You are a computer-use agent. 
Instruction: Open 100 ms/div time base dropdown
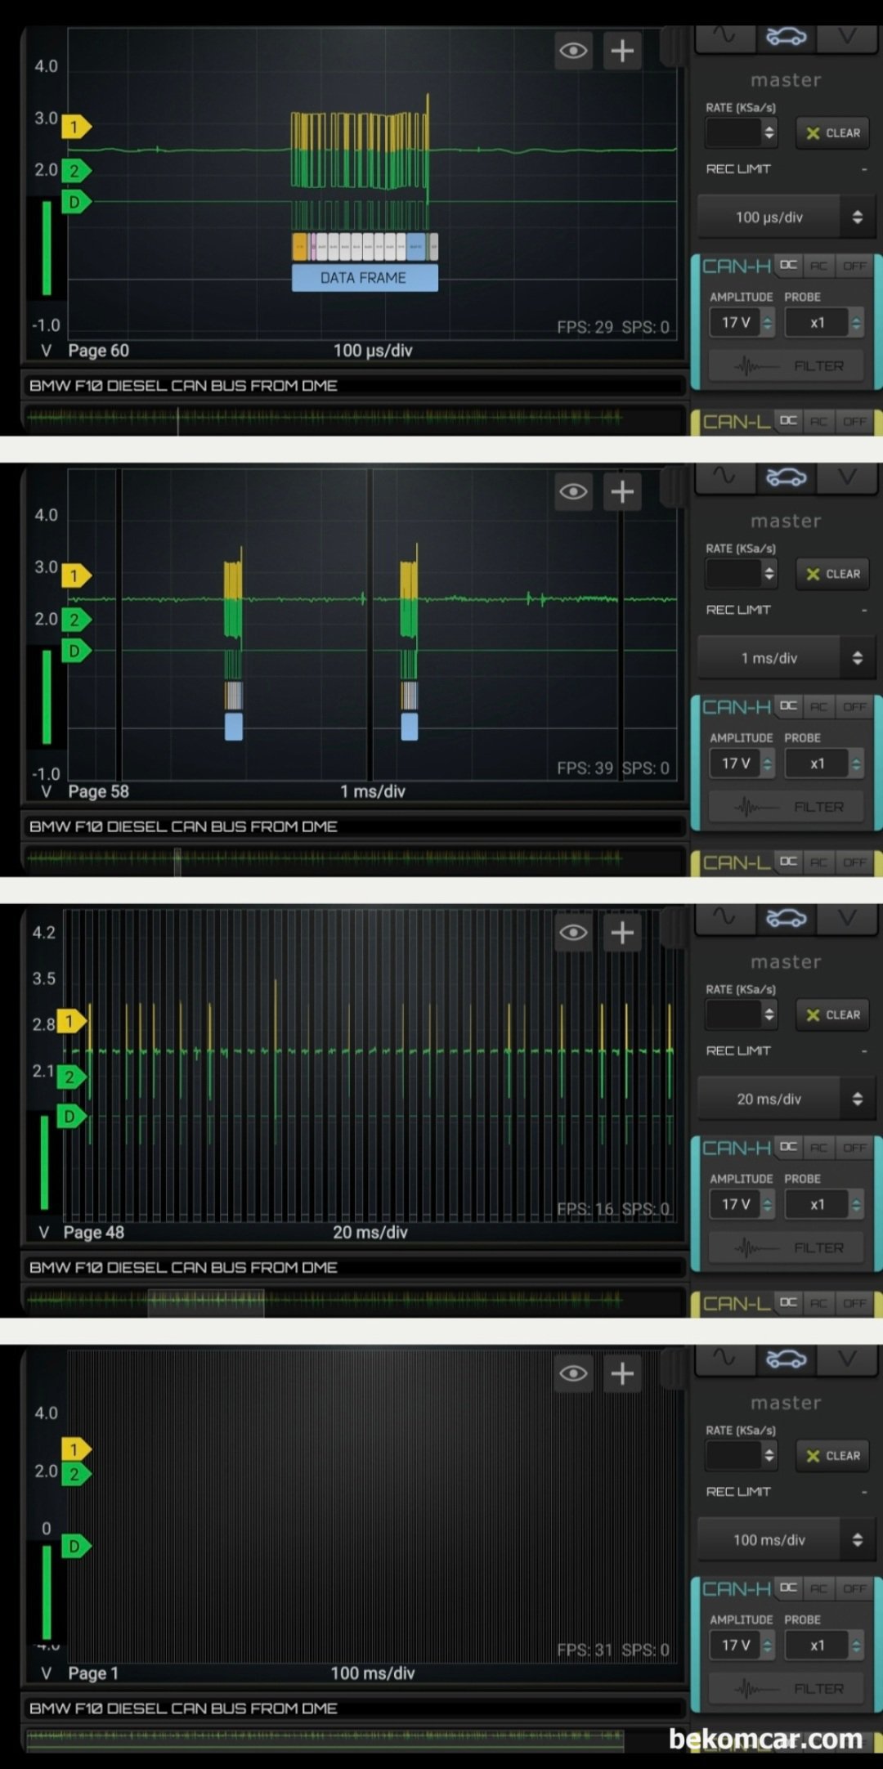(785, 1540)
